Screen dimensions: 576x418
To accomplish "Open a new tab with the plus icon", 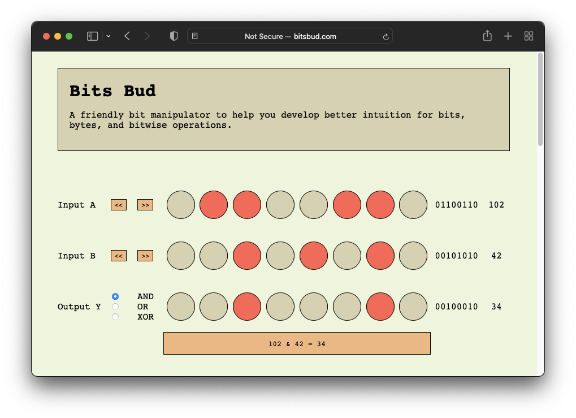I will coord(508,36).
